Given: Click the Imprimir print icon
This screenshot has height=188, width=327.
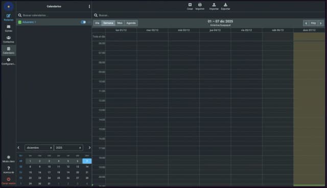Looking at the screenshot, I should coord(200,5).
